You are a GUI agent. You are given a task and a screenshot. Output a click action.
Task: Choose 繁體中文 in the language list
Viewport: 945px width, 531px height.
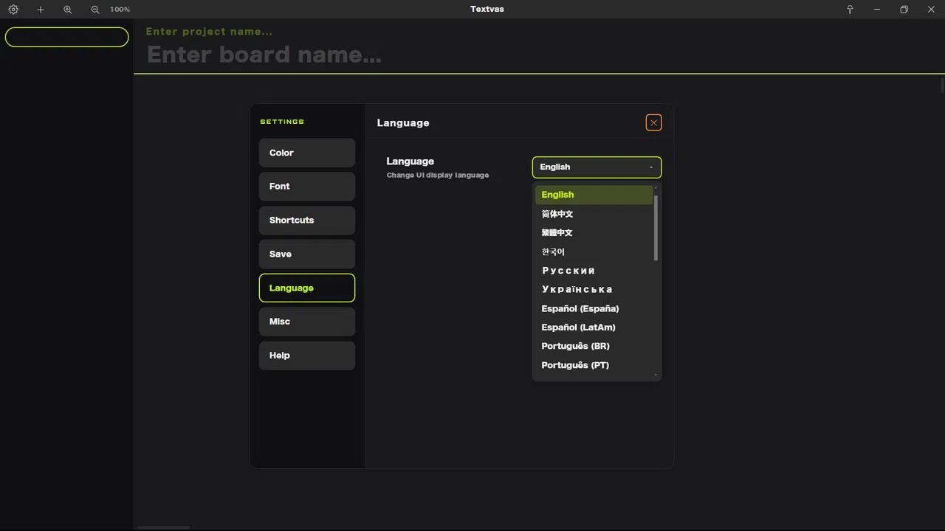[594, 232]
